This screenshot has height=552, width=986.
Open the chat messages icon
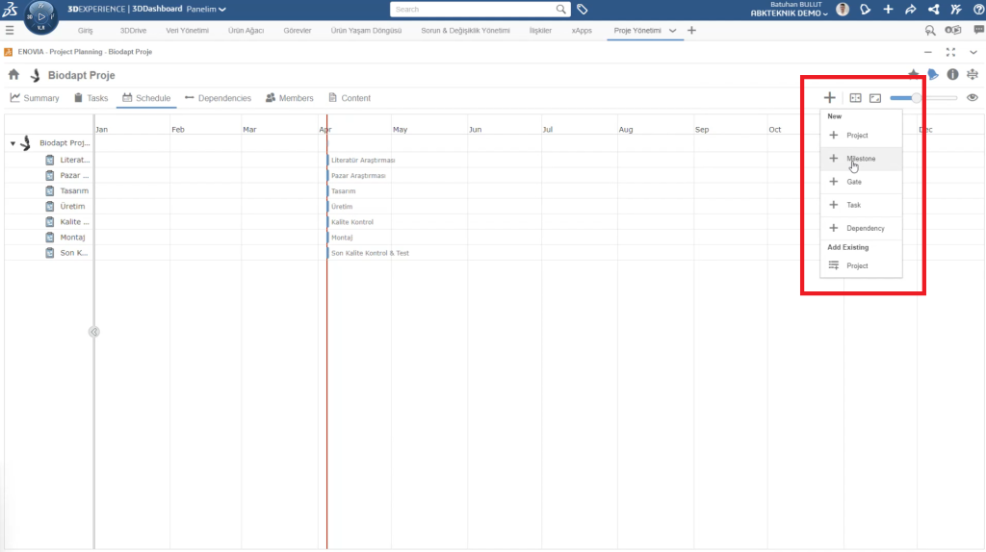979,31
